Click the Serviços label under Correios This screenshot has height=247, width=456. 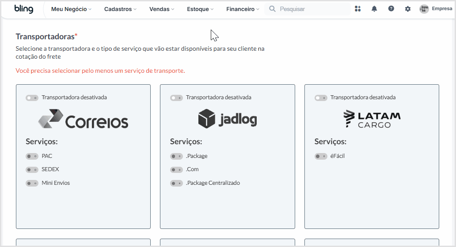click(x=42, y=142)
